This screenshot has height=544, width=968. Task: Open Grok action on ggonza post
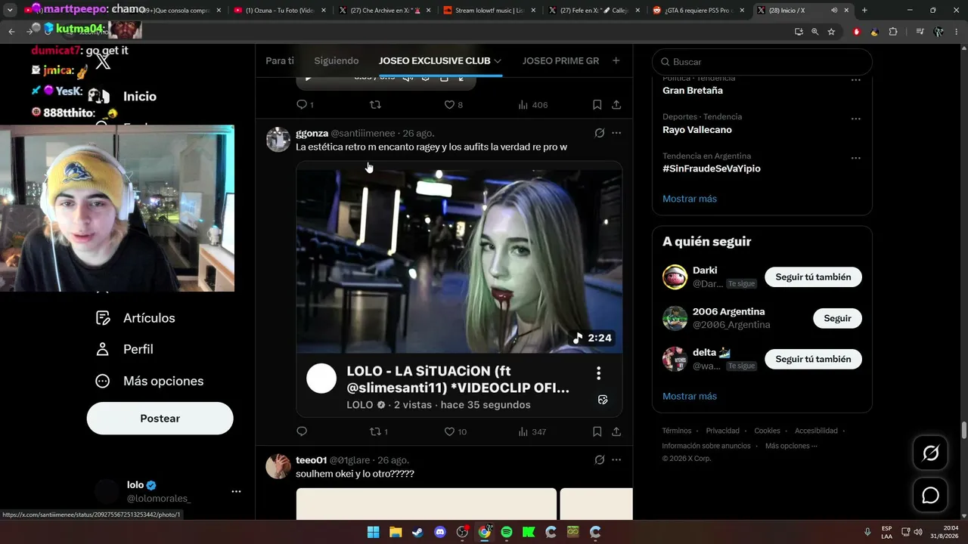click(600, 133)
